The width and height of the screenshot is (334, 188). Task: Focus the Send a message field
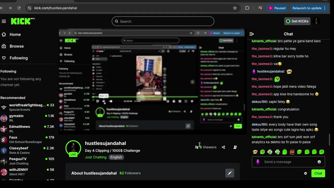(x=288, y=162)
